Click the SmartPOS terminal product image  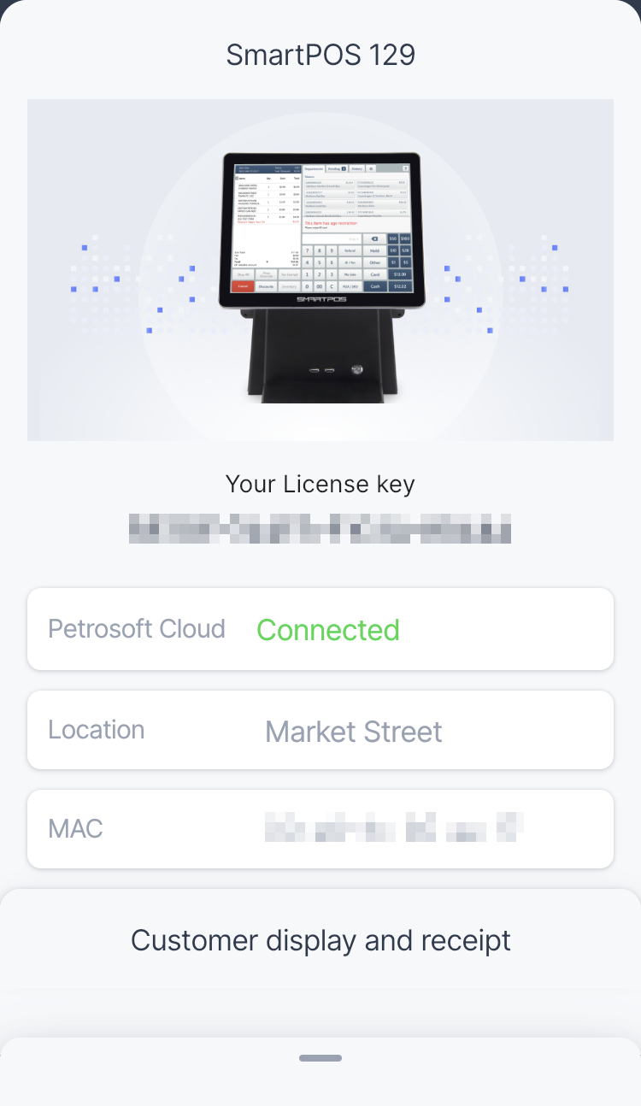tap(320, 270)
